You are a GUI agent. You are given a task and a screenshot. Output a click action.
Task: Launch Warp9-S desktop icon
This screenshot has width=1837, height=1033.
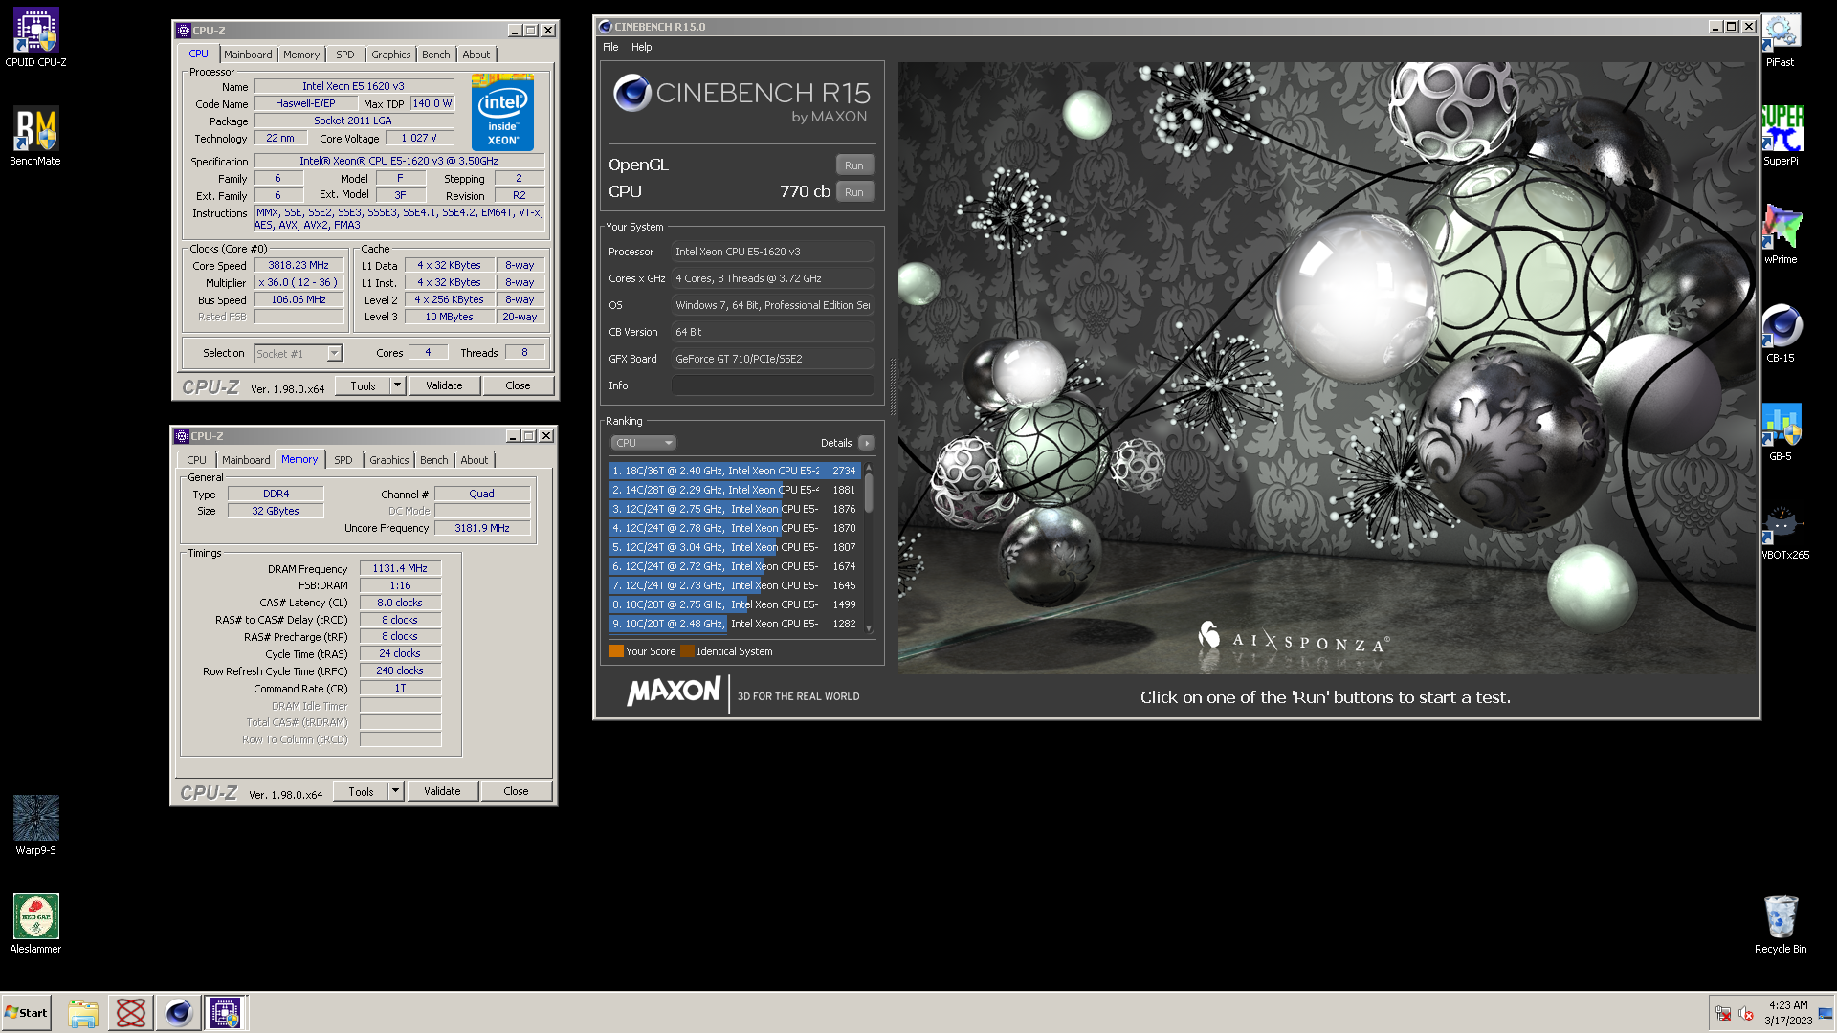pyautogui.click(x=35, y=825)
